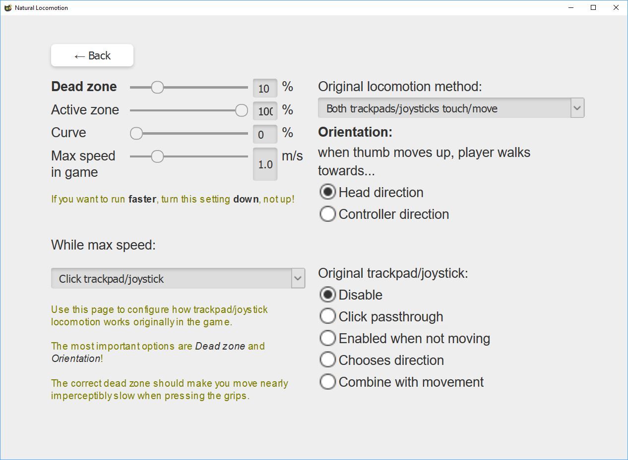Screen dimensions: 628x460
Task: Click the Dead zone slider handle
Action: point(157,87)
